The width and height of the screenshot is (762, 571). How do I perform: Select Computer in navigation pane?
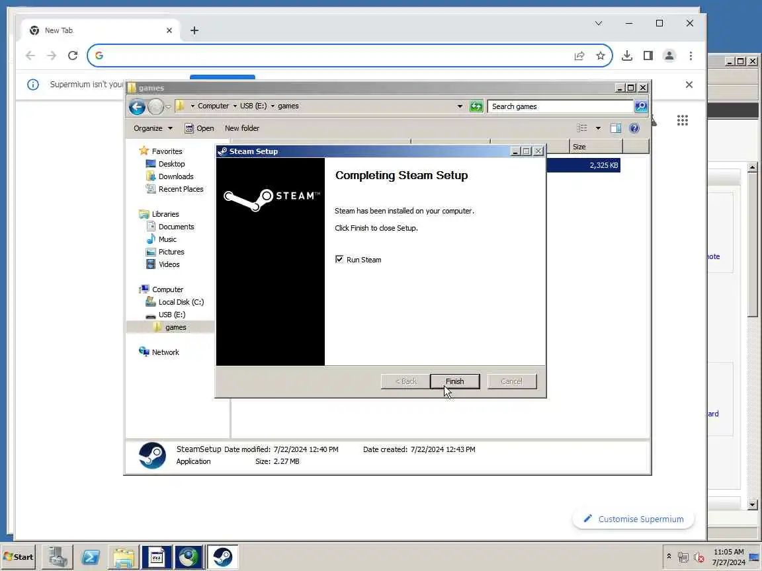(x=161, y=289)
